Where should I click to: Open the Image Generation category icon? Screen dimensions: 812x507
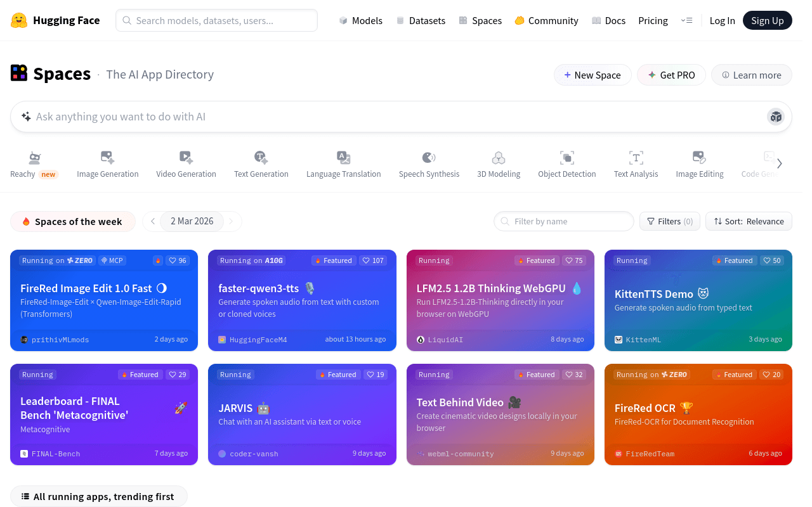point(108,158)
